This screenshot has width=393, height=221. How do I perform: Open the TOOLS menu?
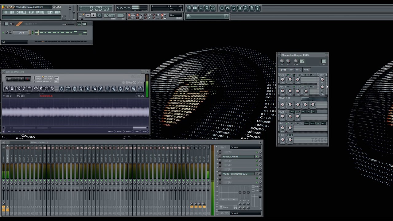[49, 13]
